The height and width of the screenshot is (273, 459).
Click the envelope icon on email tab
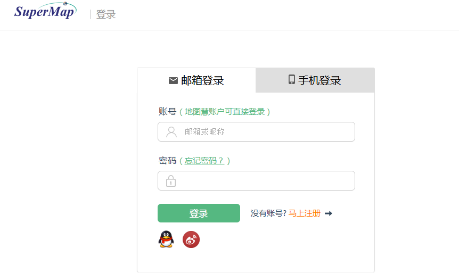pyautogui.click(x=173, y=80)
